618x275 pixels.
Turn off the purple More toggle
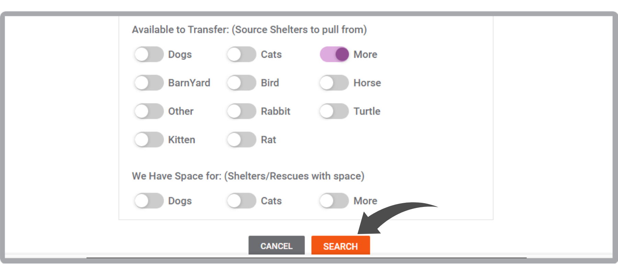point(334,54)
